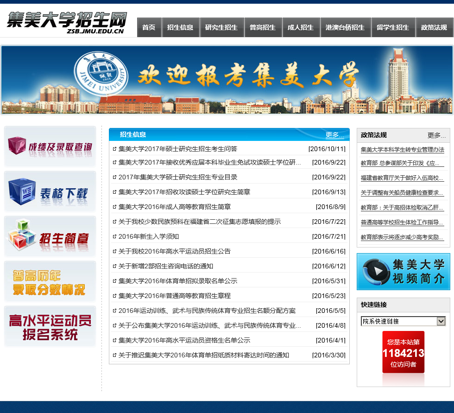Click external-link icon beside 关于新增2部招生咨询电话的通知
The image size is (454, 413).
[114, 266]
